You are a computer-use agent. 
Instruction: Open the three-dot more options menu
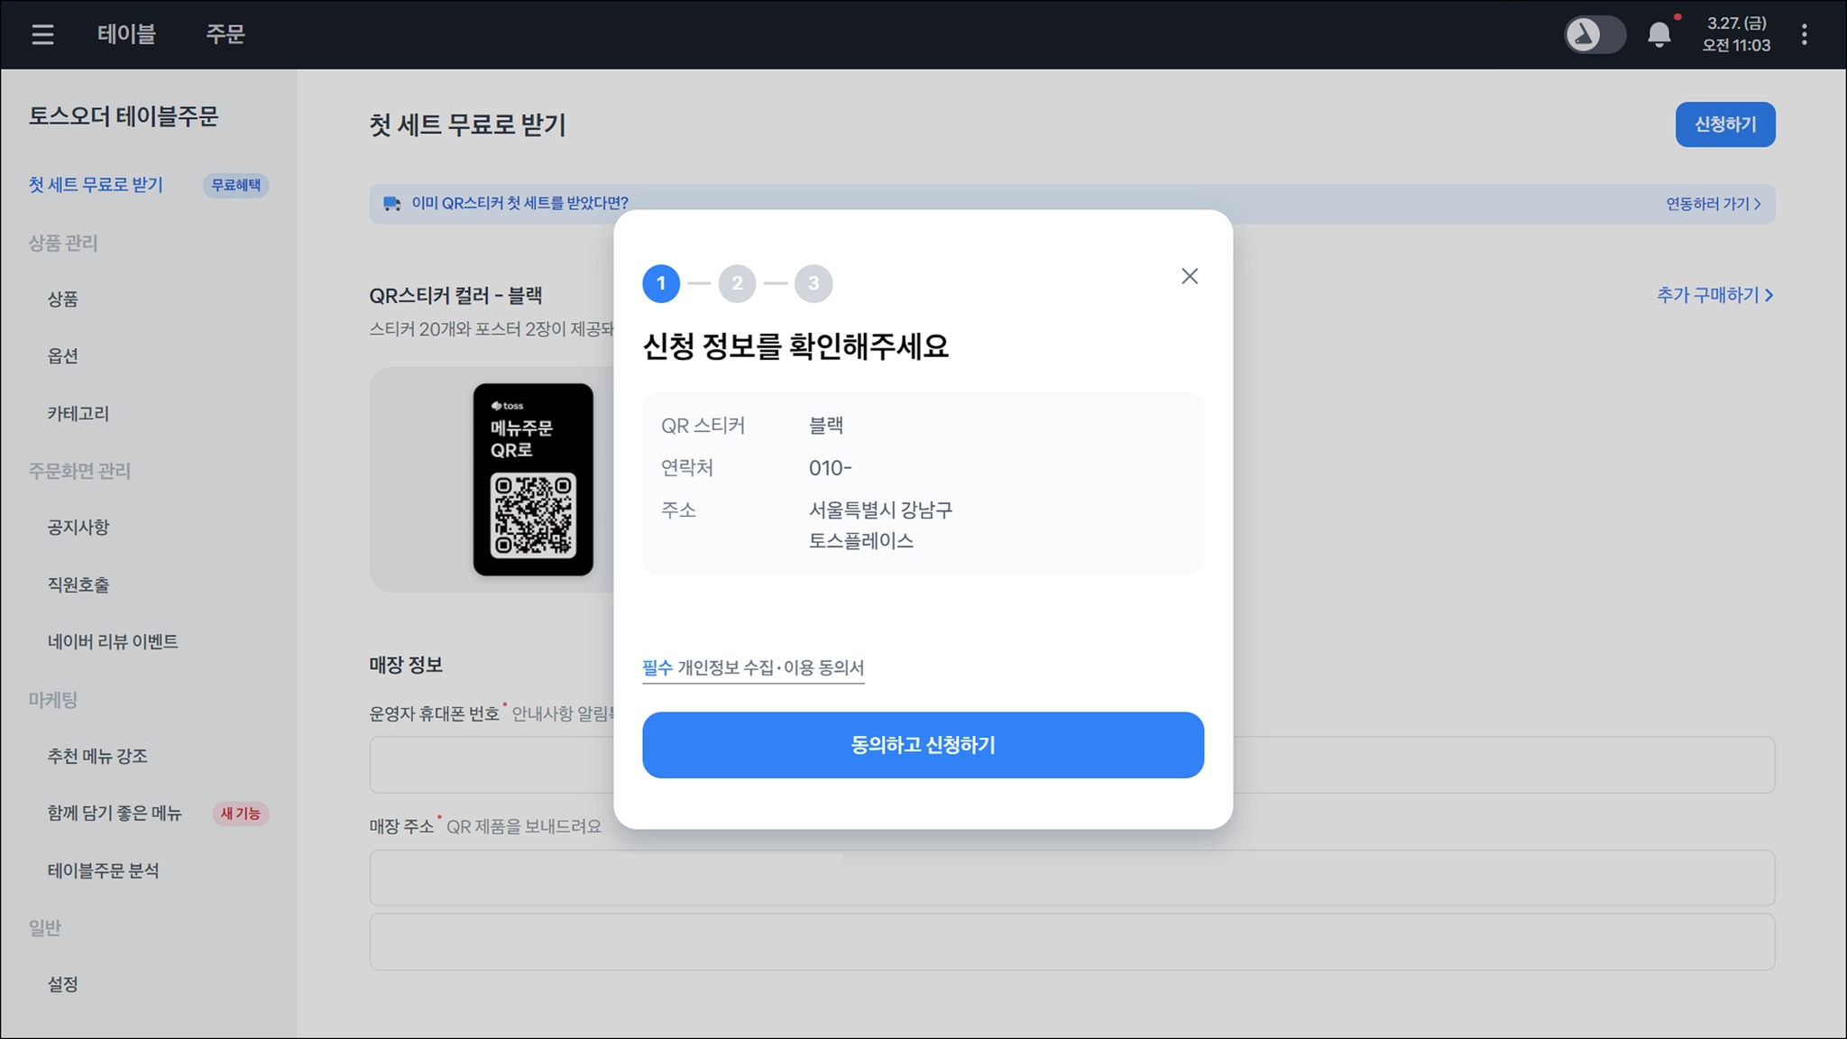pyautogui.click(x=1804, y=34)
